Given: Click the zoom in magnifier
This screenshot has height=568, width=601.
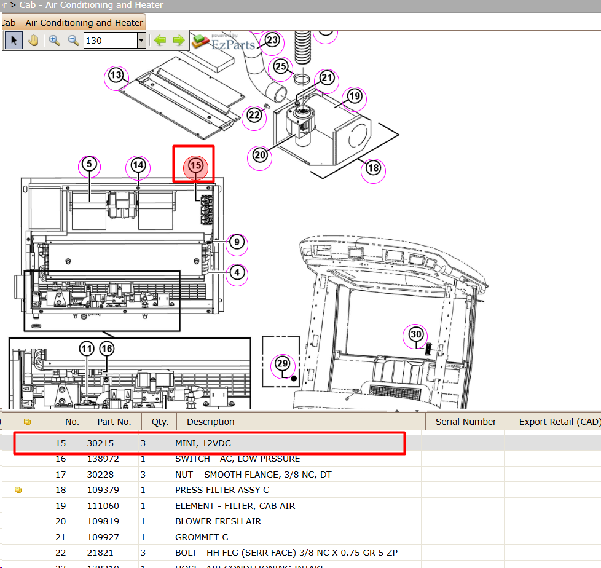Looking at the screenshot, I should (55, 41).
